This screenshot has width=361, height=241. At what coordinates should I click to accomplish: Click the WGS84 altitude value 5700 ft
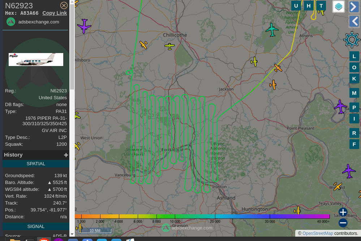click(57, 189)
